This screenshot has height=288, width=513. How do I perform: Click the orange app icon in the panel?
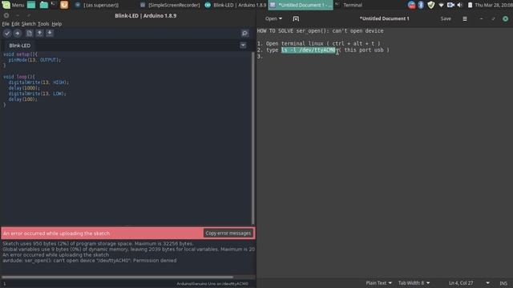coord(64,5)
